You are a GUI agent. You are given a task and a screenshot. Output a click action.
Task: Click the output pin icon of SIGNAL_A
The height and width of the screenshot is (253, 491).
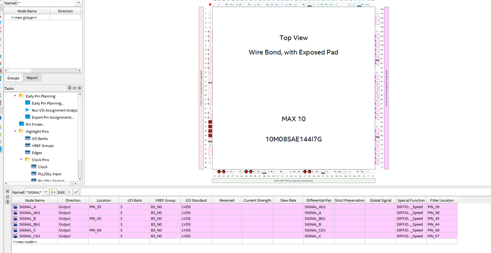[x=15, y=207]
